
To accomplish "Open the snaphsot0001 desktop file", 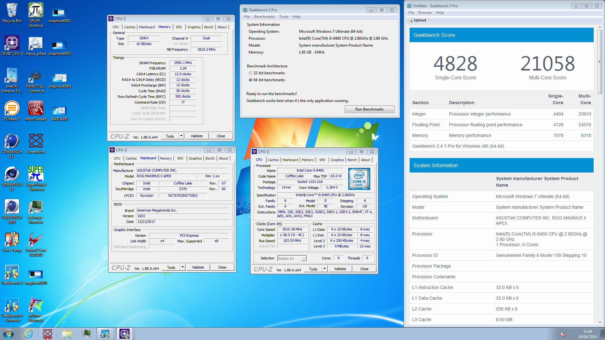I will point(36,276).
